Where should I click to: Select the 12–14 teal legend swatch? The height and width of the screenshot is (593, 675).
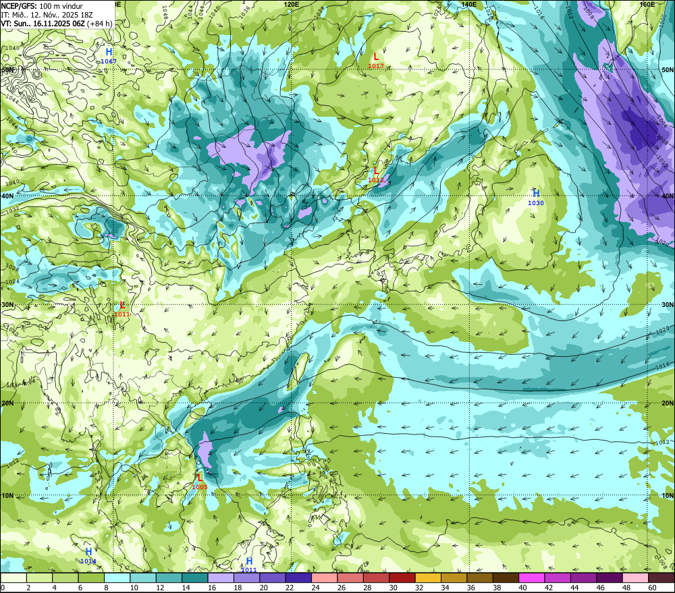pyautogui.click(x=169, y=577)
